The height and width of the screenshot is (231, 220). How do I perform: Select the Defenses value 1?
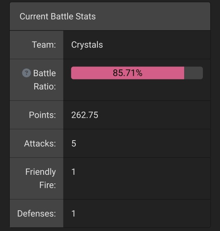tap(73, 213)
